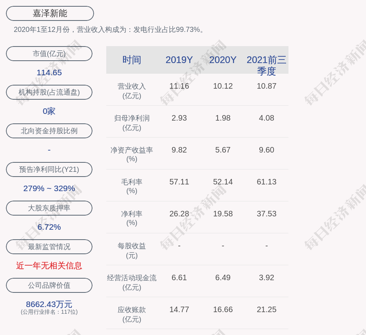
Task: Click the 时间 column header
Action: coord(132,60)
